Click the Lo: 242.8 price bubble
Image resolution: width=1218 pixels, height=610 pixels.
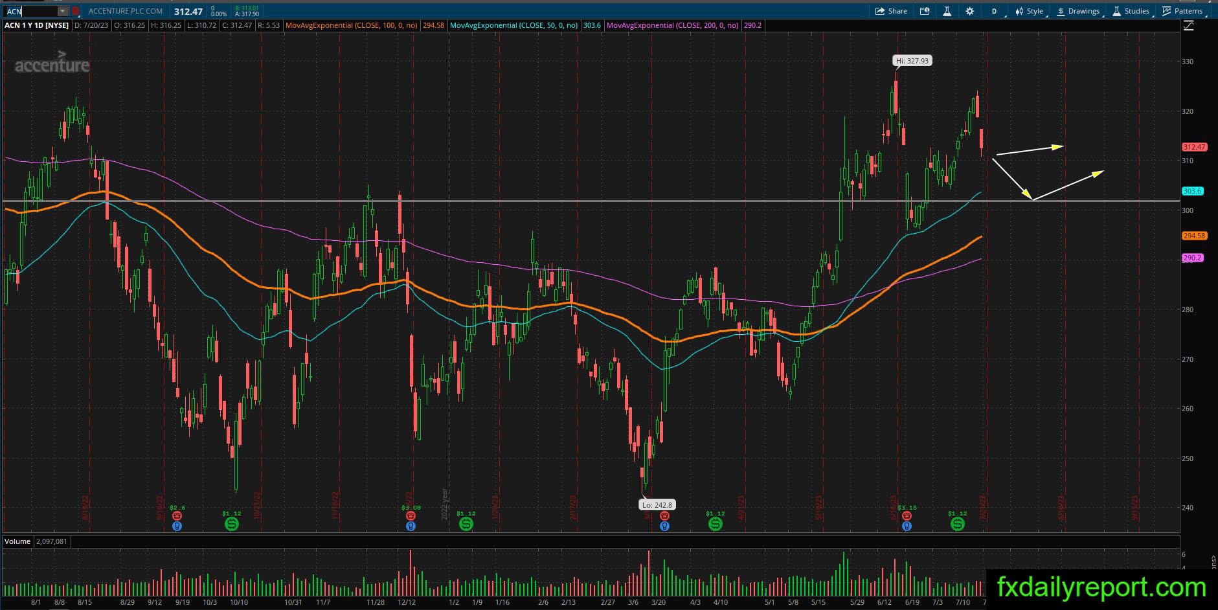coord(657,505)
